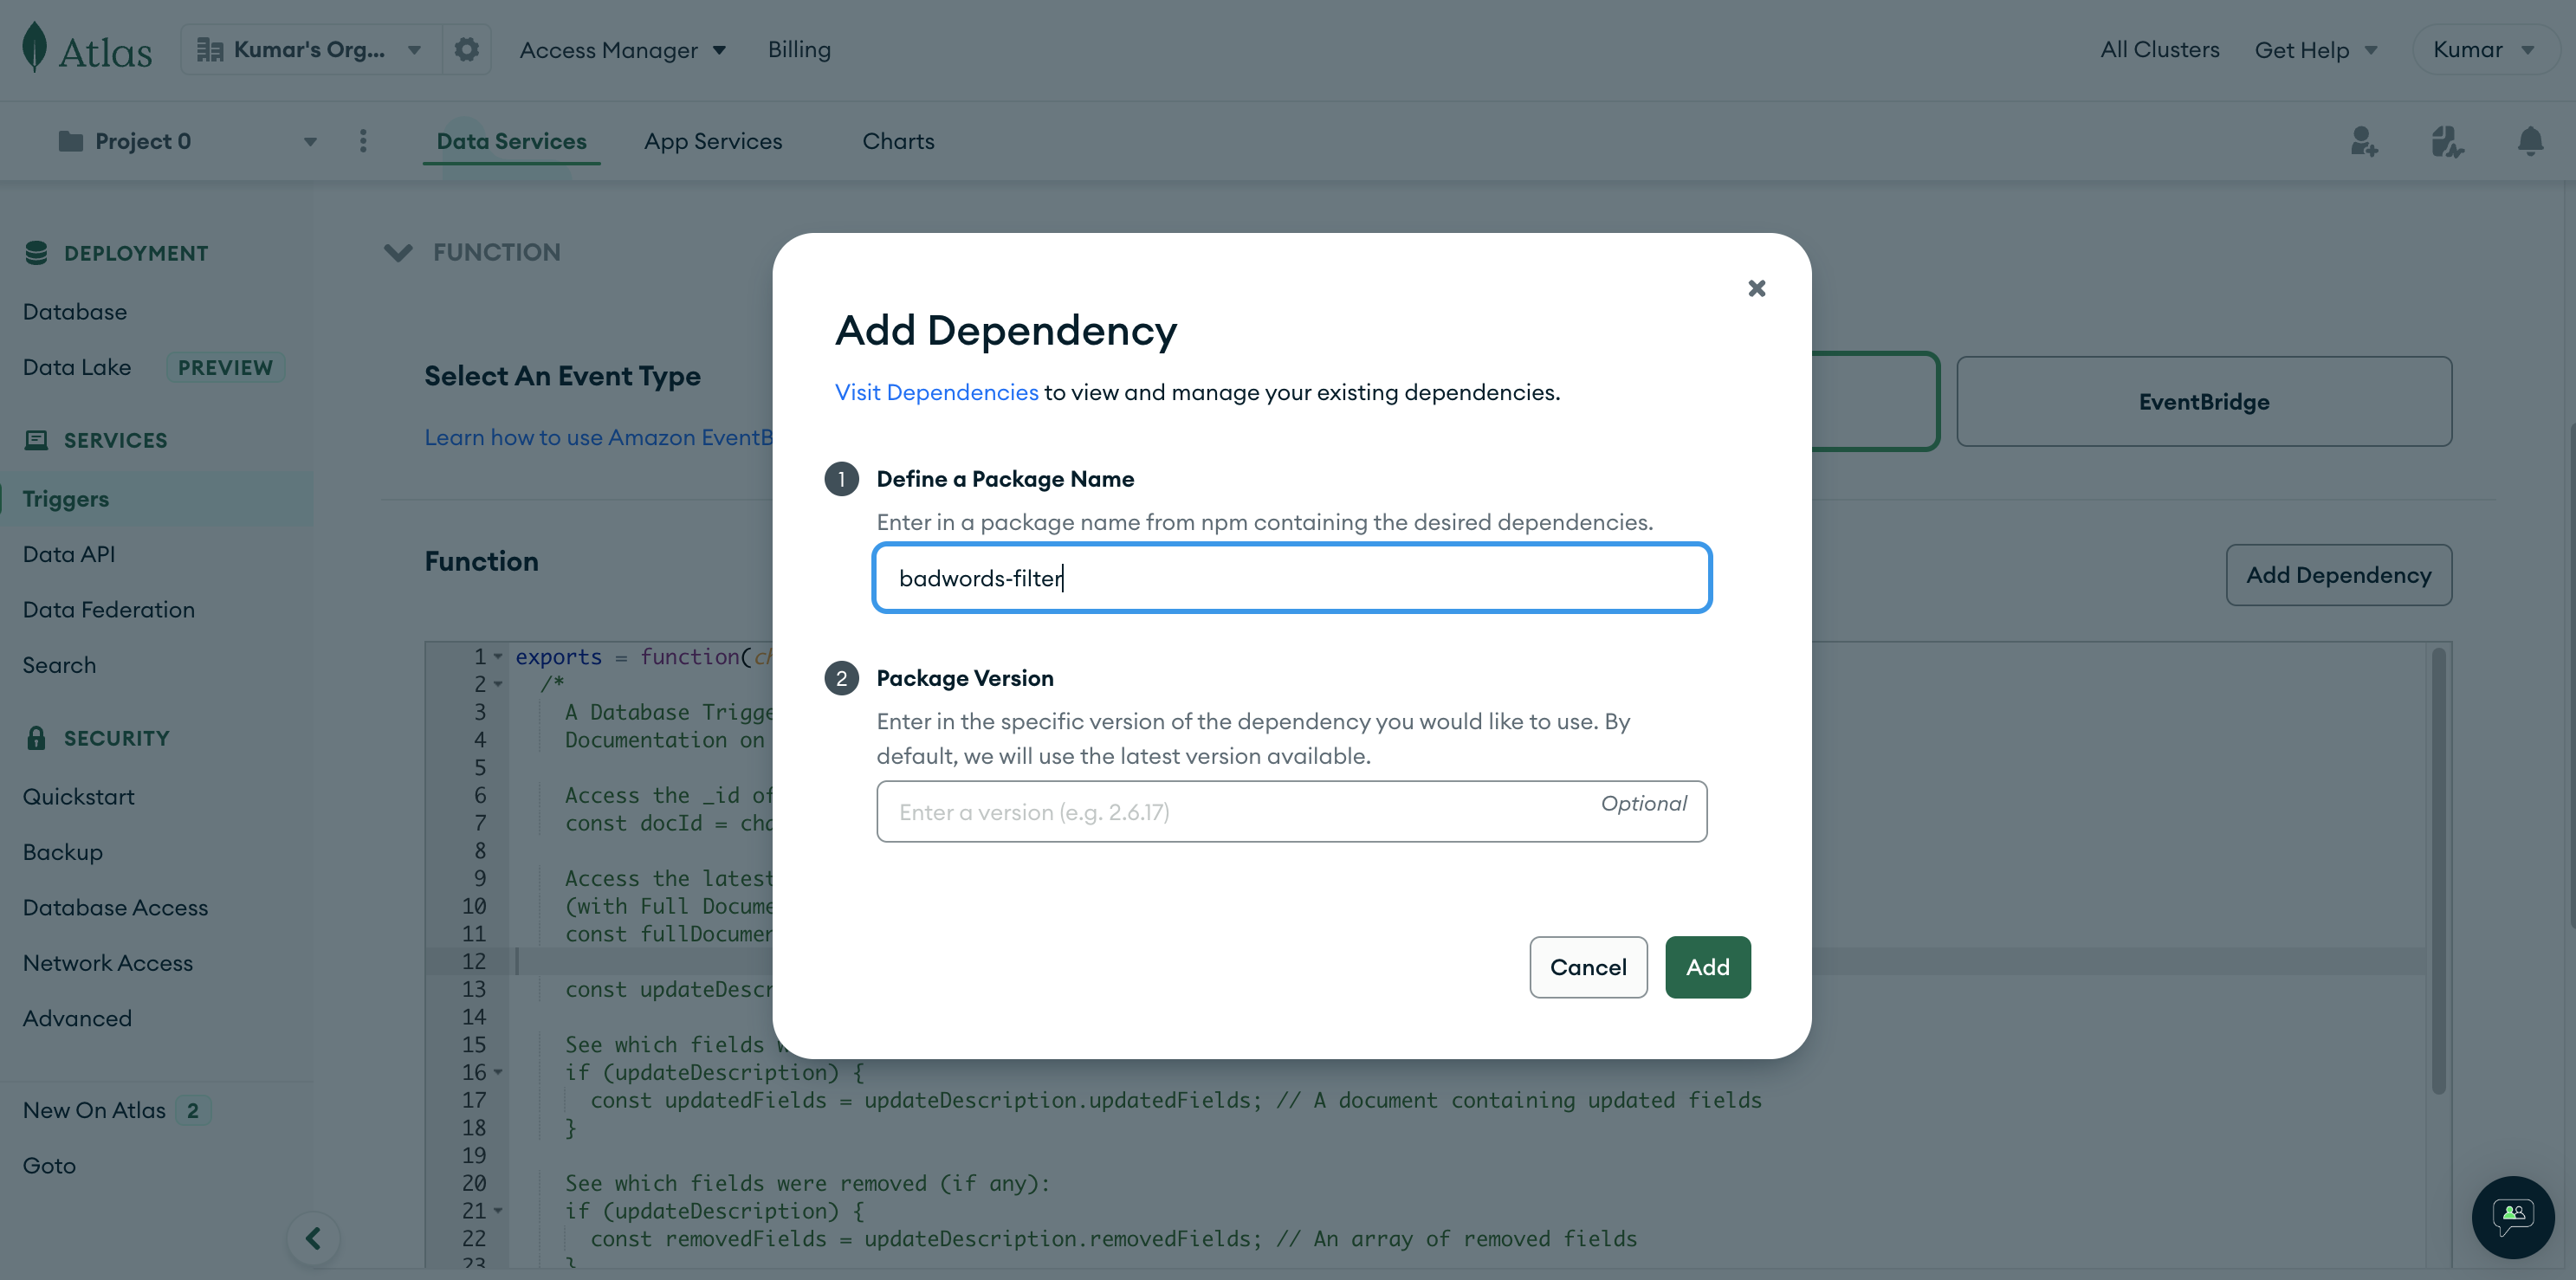Click the Services section icon
This screenshot has width=2576, height=1280.
tap(36, 440)
